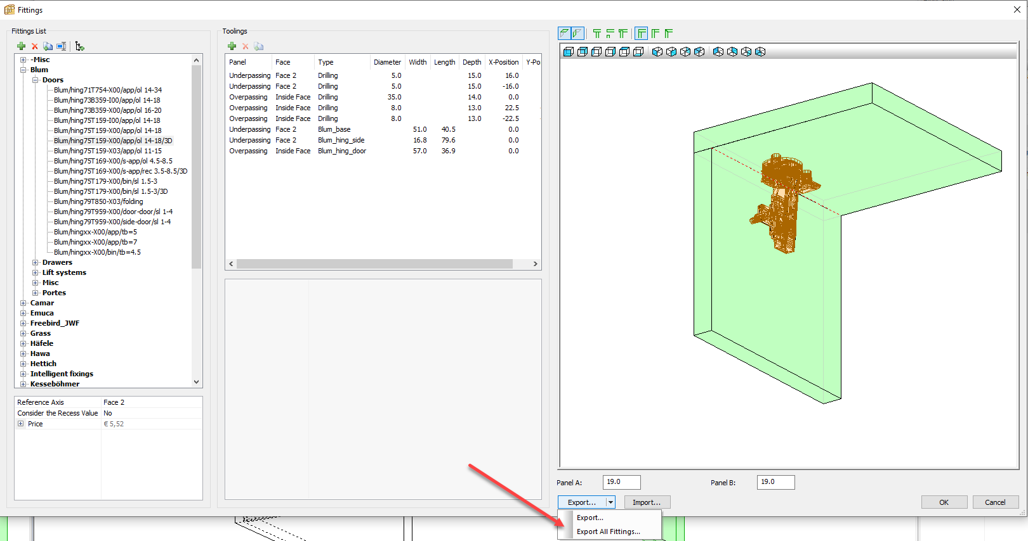Switch to bottom-face cube view

(638, 52)
